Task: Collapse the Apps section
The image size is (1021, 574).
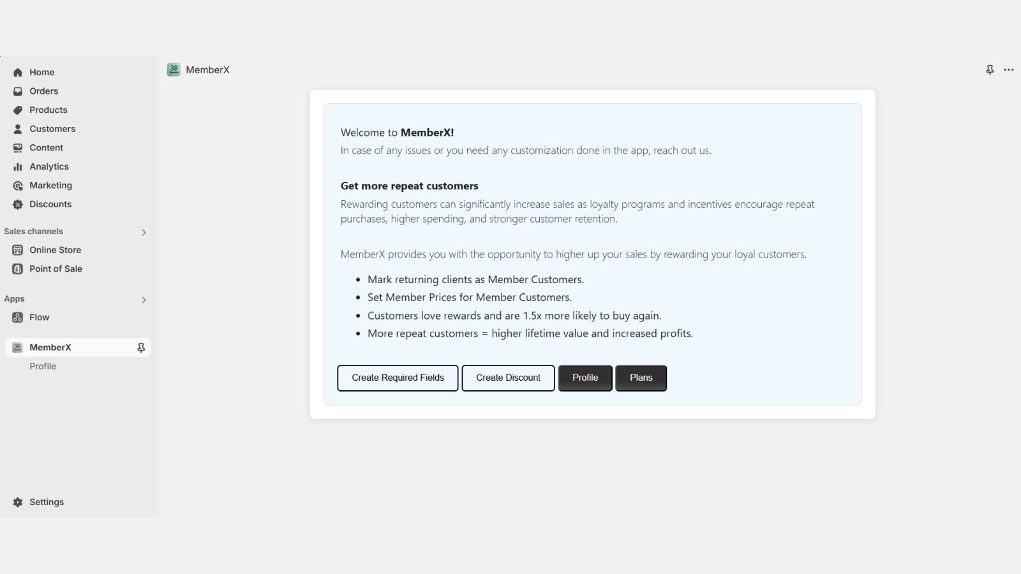Action: coord(144,300)
